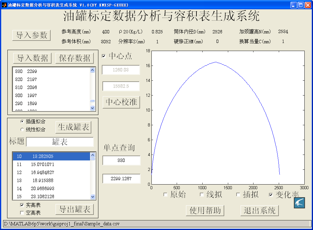Maximize the application window

(300, 5)
